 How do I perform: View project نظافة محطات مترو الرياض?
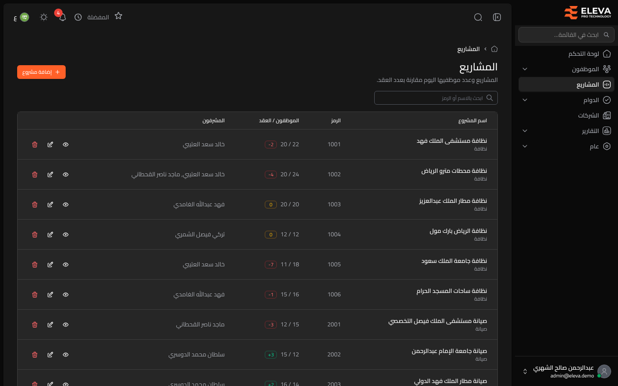click(x=66, y=175)
